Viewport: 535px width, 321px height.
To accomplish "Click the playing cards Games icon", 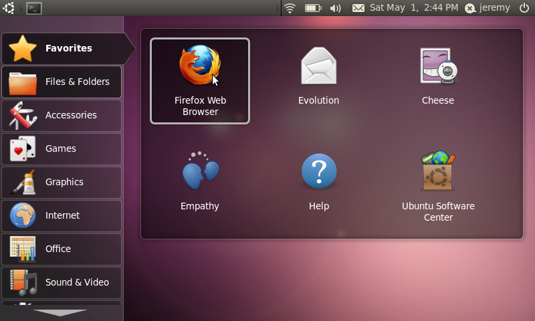I will point(23,148).
